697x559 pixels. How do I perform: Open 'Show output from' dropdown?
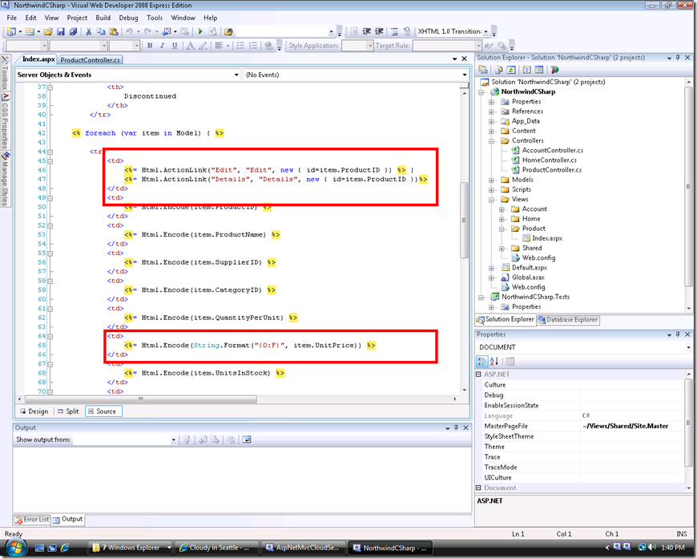tap(173, 440)
